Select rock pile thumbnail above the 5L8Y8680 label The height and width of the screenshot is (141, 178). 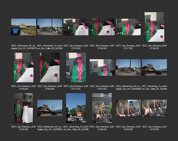point(128,68)
